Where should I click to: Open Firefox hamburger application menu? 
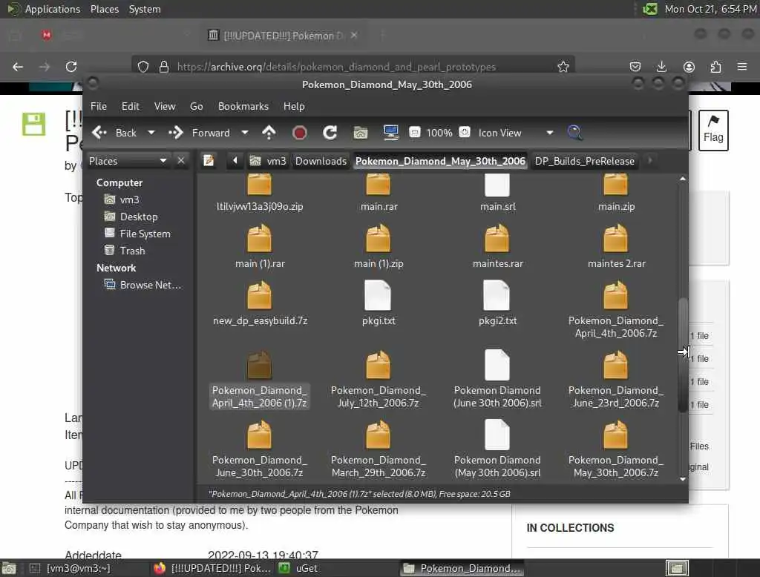click(x=742, y=67)
